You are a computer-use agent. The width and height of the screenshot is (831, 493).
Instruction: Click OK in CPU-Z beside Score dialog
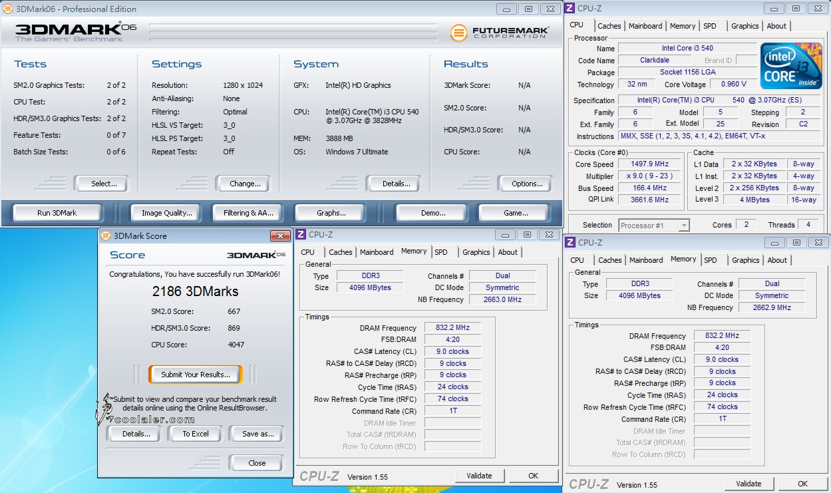(x=533, y=476)
